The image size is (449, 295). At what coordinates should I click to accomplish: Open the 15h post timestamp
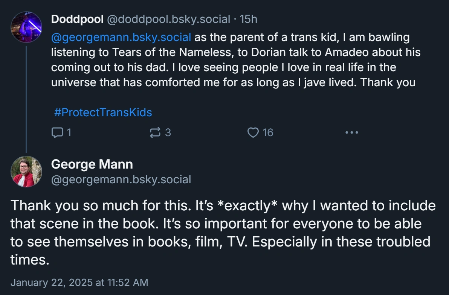click(x=249, y=19)
